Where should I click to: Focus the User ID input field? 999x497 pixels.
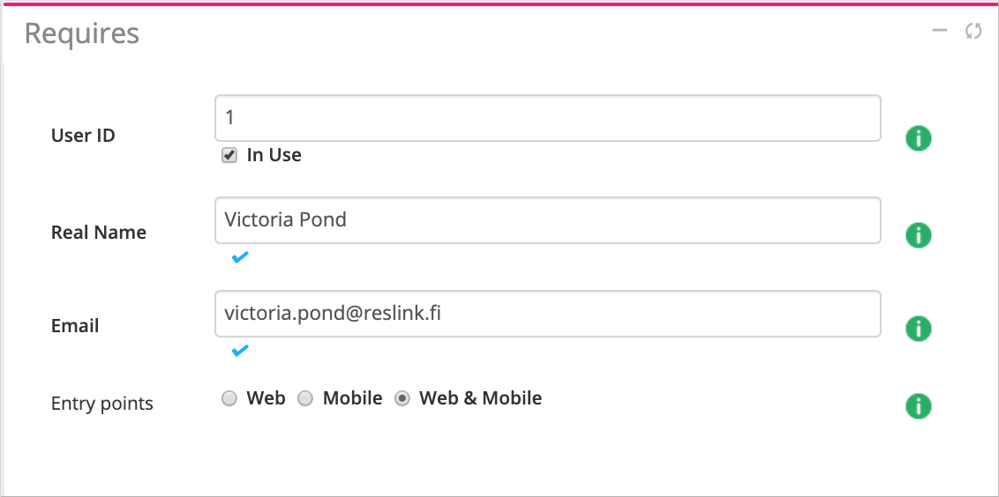547,118
